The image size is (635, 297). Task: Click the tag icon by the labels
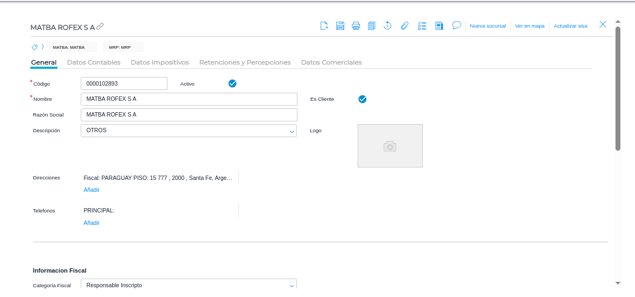(x=35, y=47)
